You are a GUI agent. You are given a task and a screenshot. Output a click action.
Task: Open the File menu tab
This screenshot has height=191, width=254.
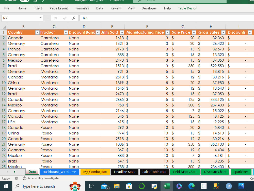click(7, 8)
